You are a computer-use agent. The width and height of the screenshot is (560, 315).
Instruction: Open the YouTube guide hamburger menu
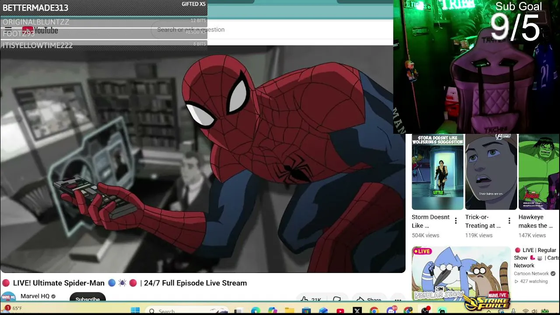coord(8,30)
